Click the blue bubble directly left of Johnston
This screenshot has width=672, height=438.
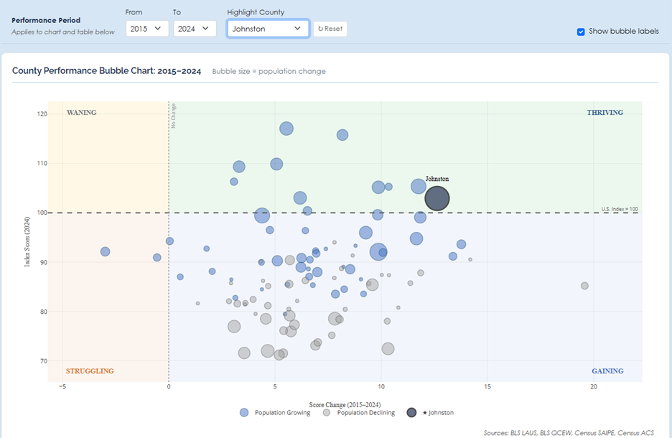[x=419, y=187]
